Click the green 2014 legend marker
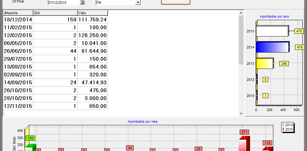 pos(283,125)
